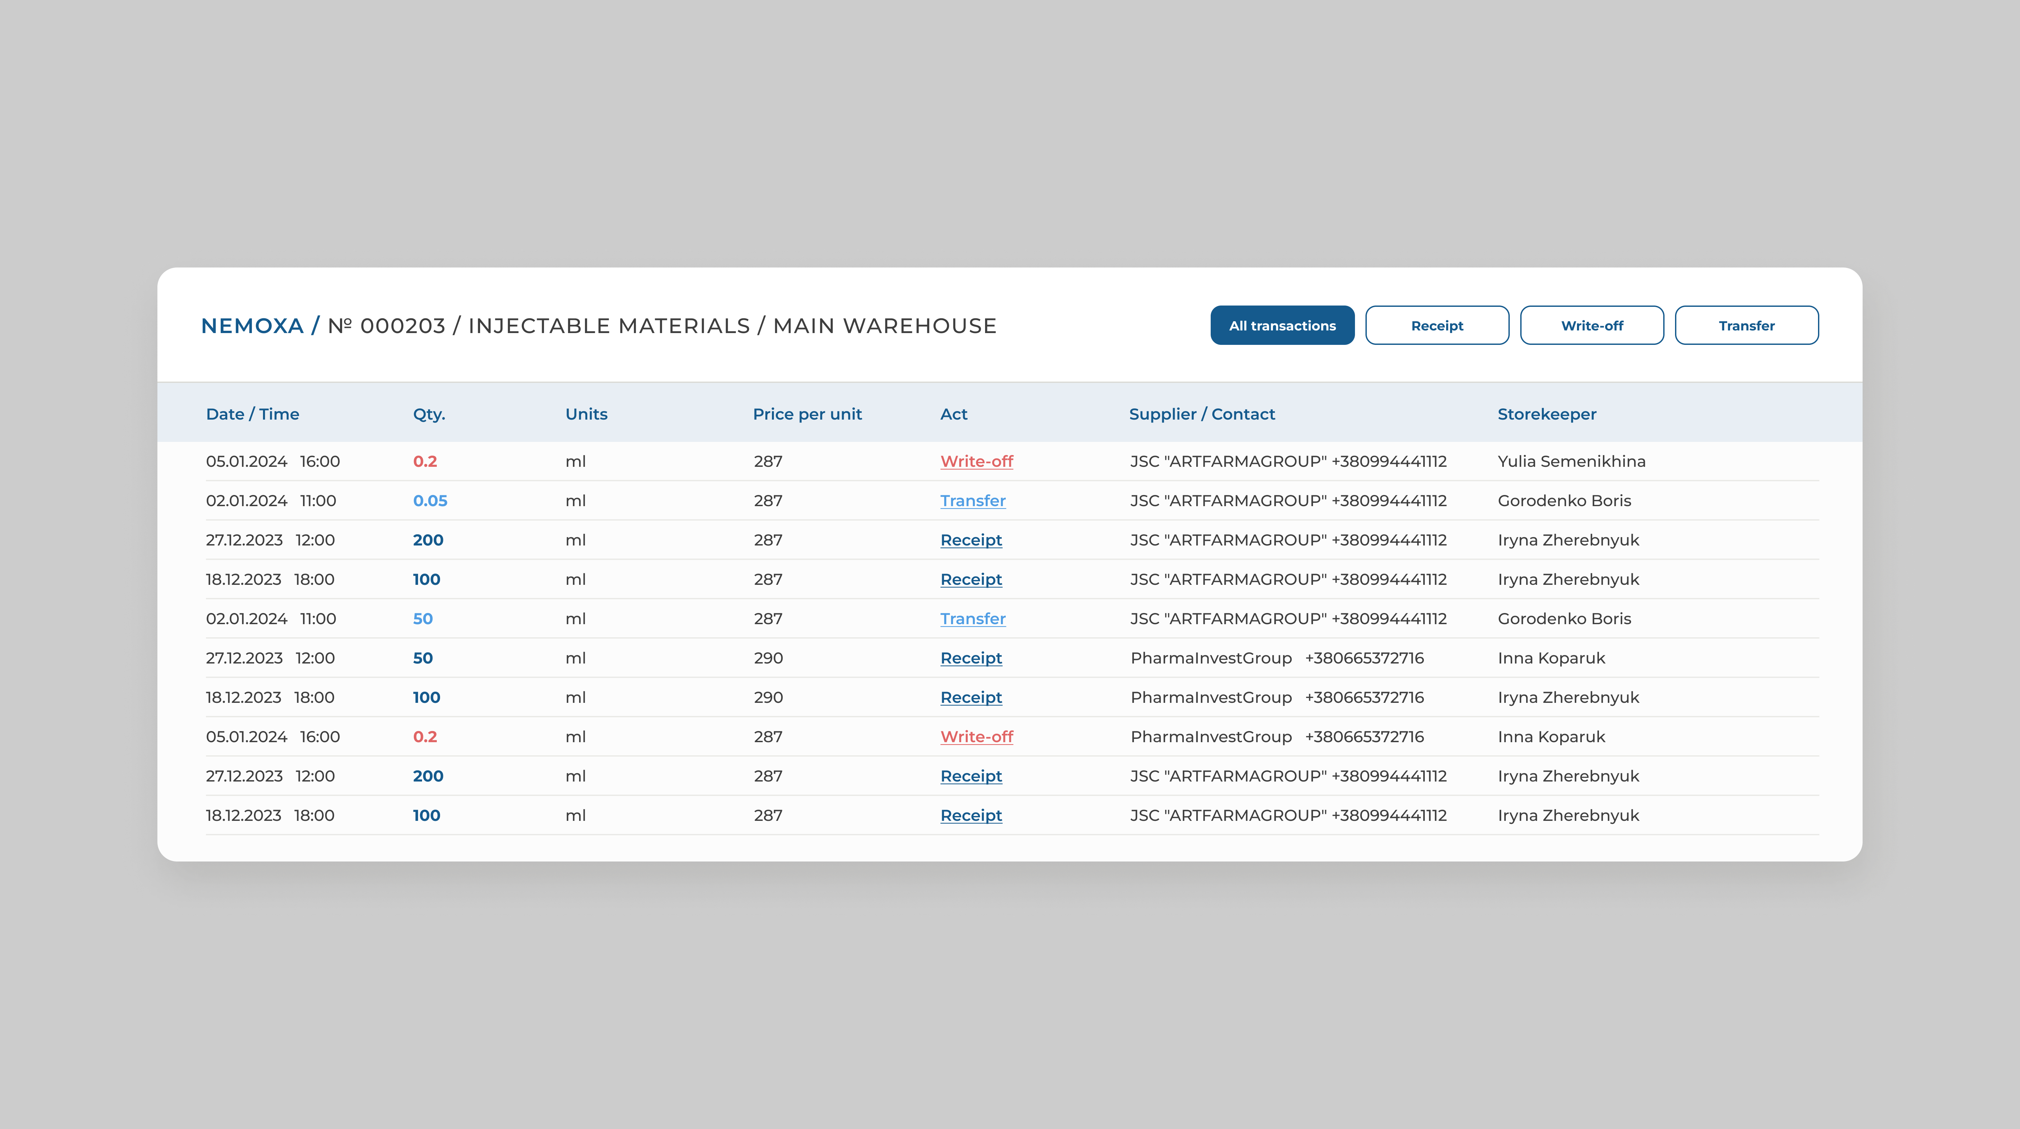Click the Supplier / Contact column header
The width and height of the screenshot is (2020, 1129).
[1201, 414]
